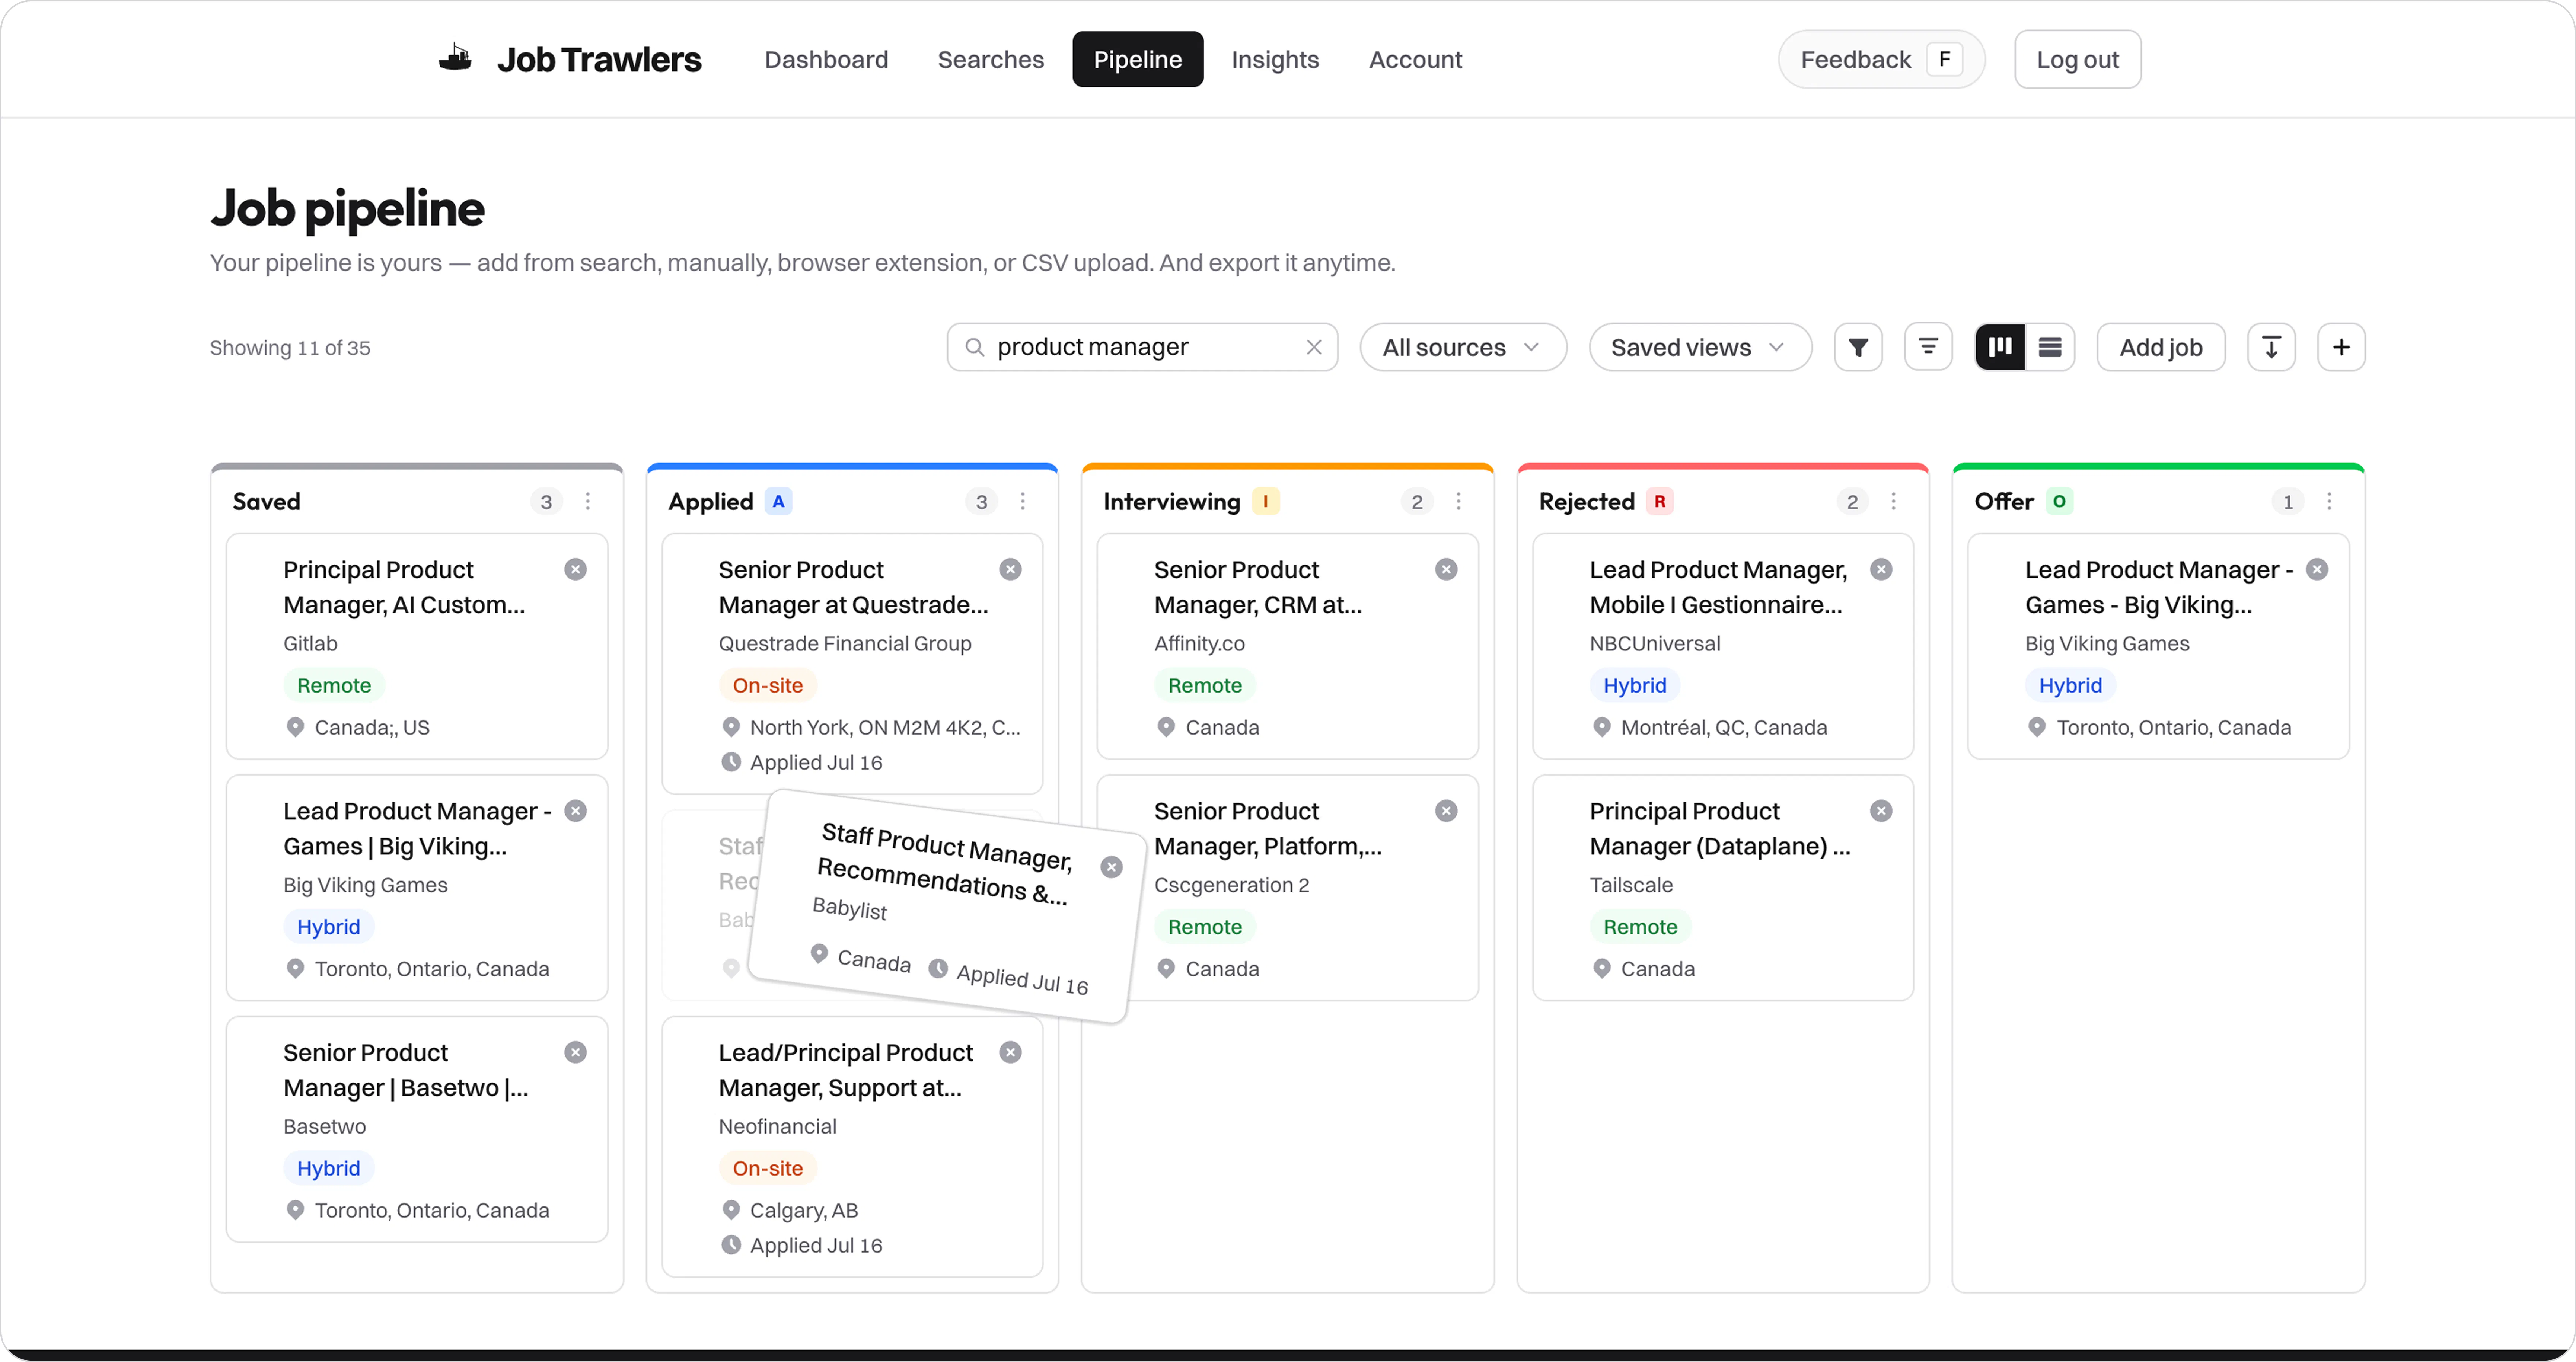The height and width of the screenshot is (1362, 2576).
Task: Open the All sources dropdown
Action: (1463, 347)
